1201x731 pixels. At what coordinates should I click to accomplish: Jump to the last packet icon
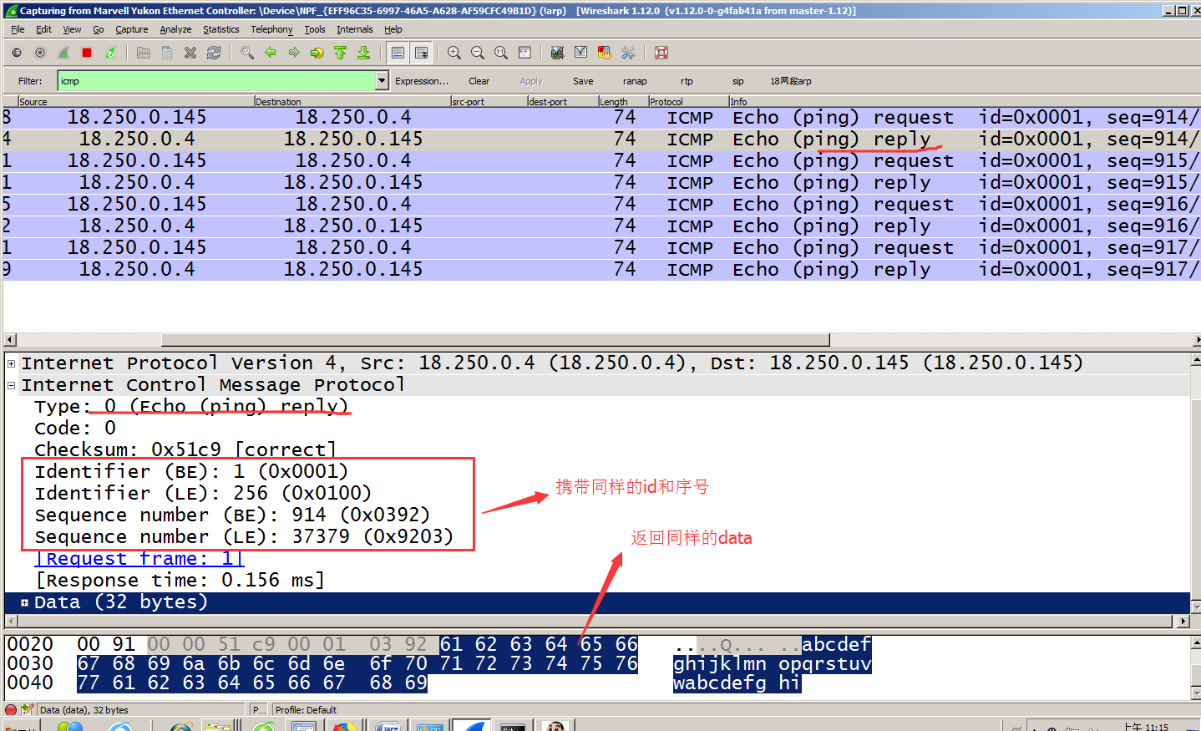click(x=364, y=53)
